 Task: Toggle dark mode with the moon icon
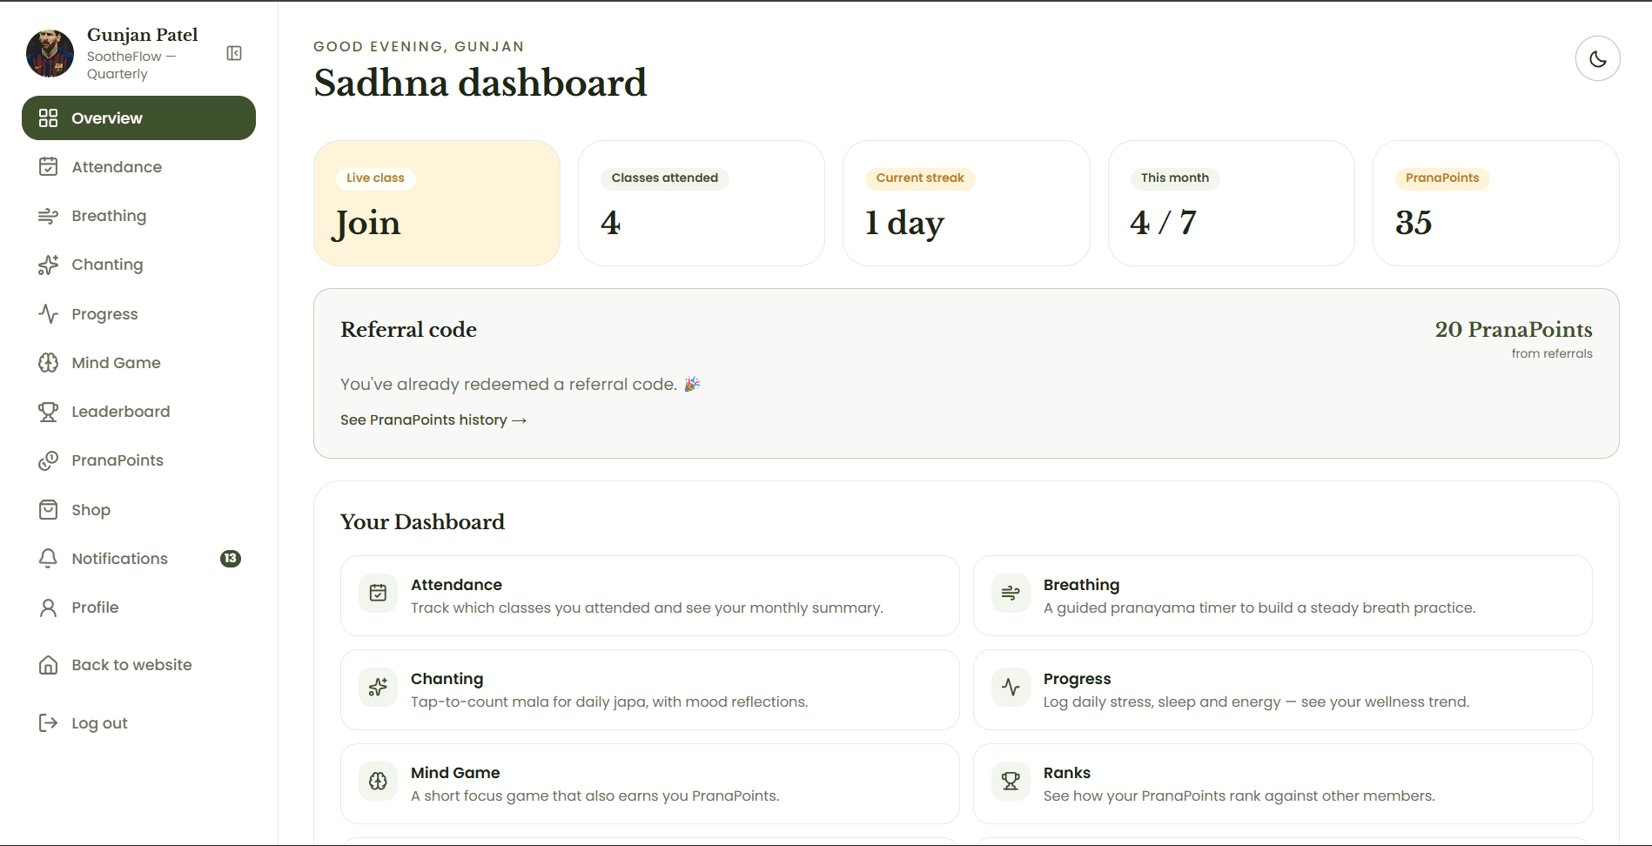tap(1597, 58)
